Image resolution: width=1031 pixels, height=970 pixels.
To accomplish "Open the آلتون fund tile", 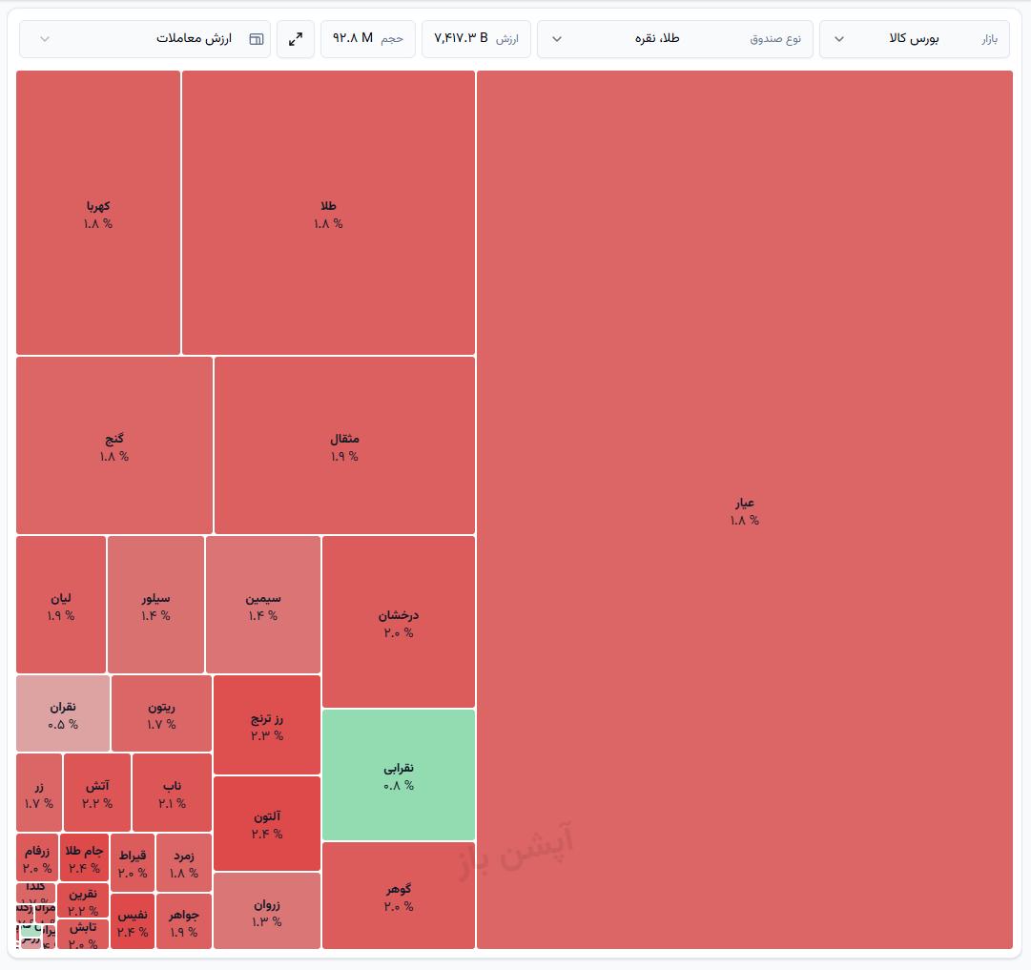I will [267, 823].
